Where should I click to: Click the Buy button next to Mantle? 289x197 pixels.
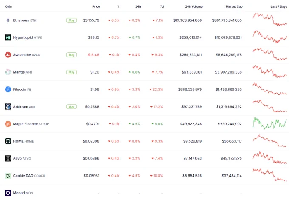pos(71,72)
